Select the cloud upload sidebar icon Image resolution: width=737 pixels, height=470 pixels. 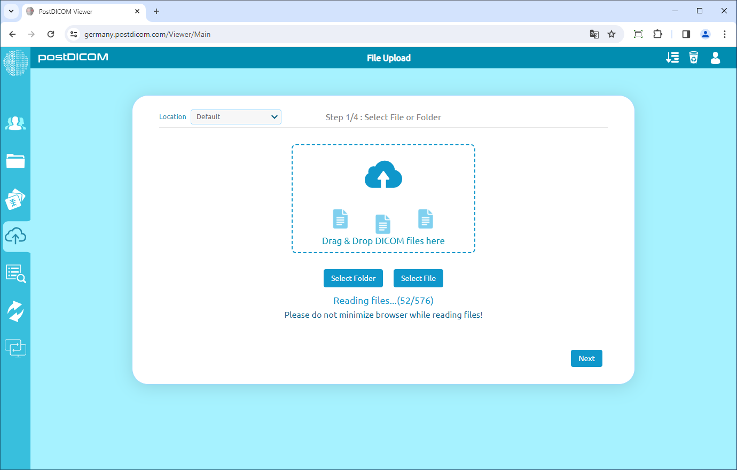click(x=15, y=236)
